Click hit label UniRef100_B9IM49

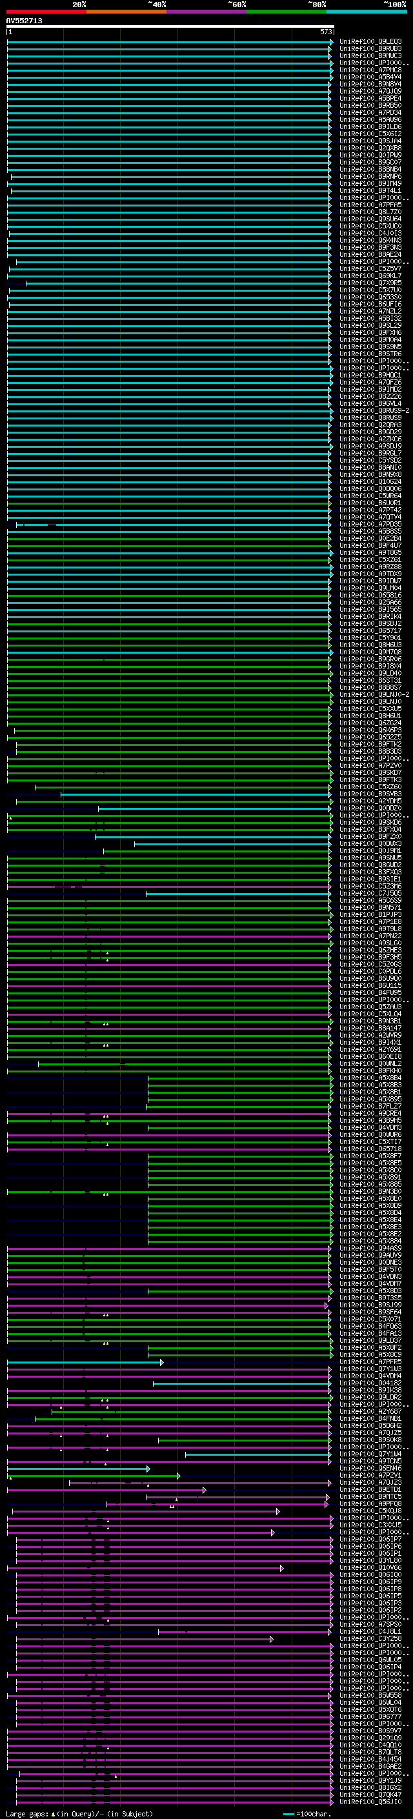370,184
